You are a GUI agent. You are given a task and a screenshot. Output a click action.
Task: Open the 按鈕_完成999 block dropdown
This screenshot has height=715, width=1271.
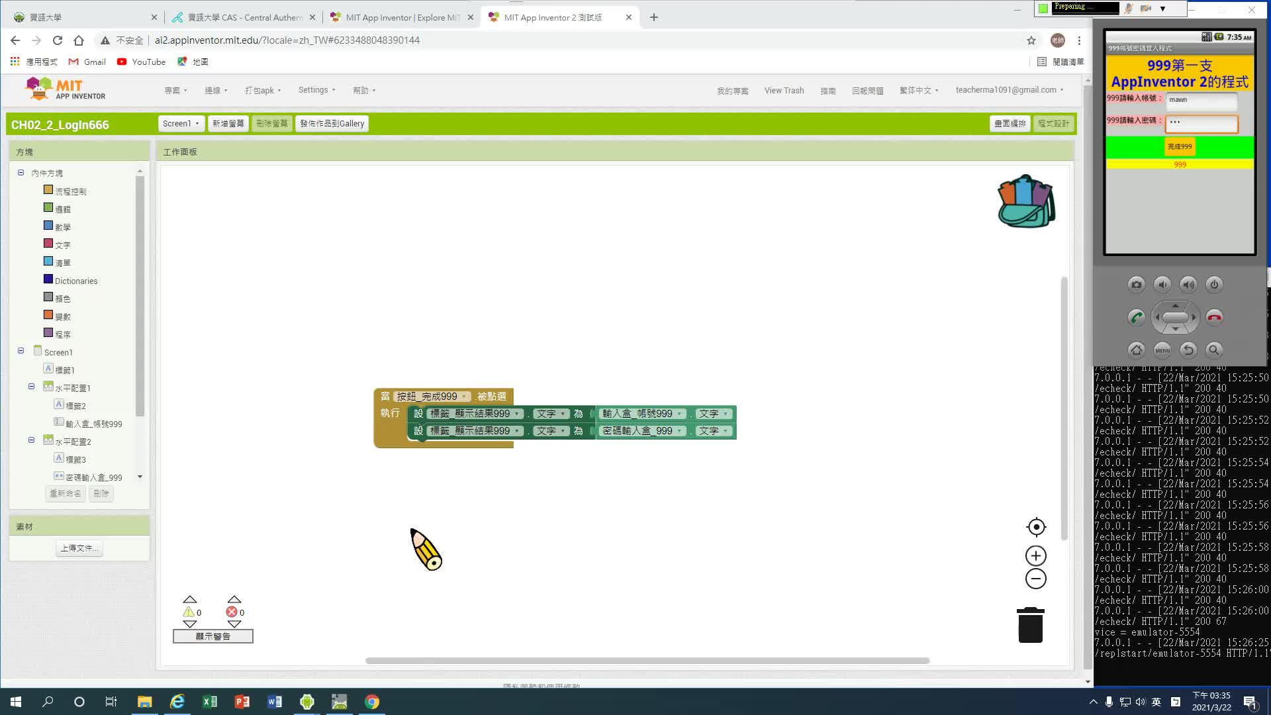click(465, 397)
